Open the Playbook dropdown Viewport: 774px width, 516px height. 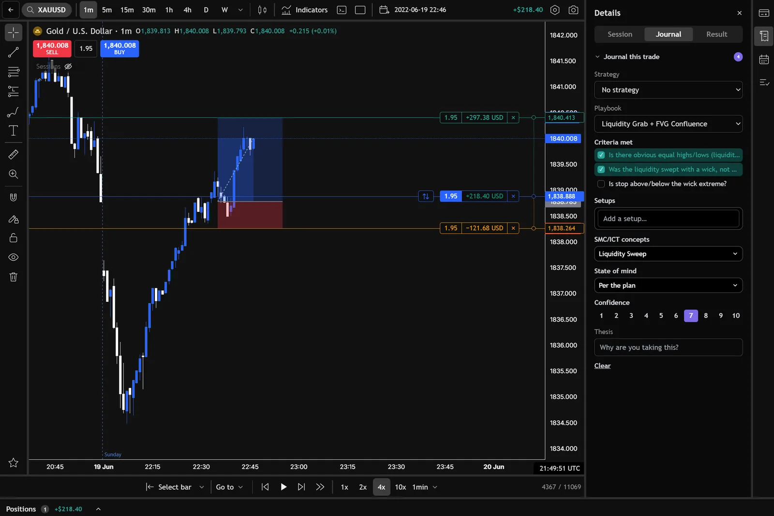click(668, 124)
